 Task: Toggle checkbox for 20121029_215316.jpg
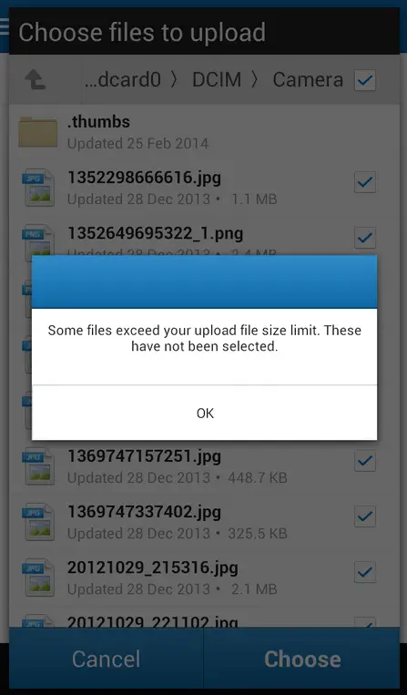pos(365,572)
